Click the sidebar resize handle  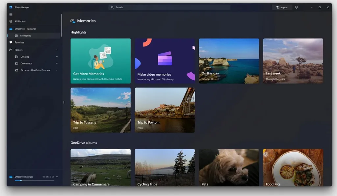click(64, 102)
